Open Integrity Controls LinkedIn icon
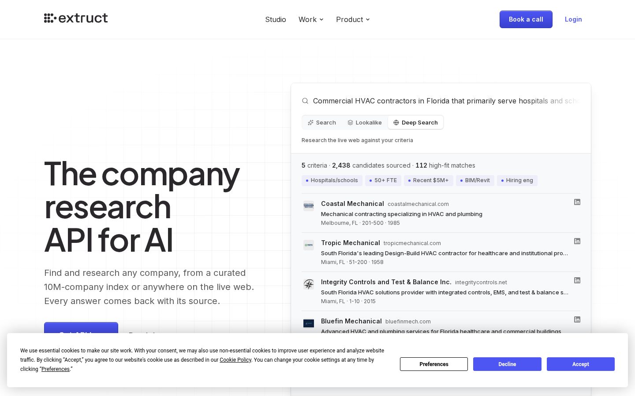The image size is (635, 396). 577,280
